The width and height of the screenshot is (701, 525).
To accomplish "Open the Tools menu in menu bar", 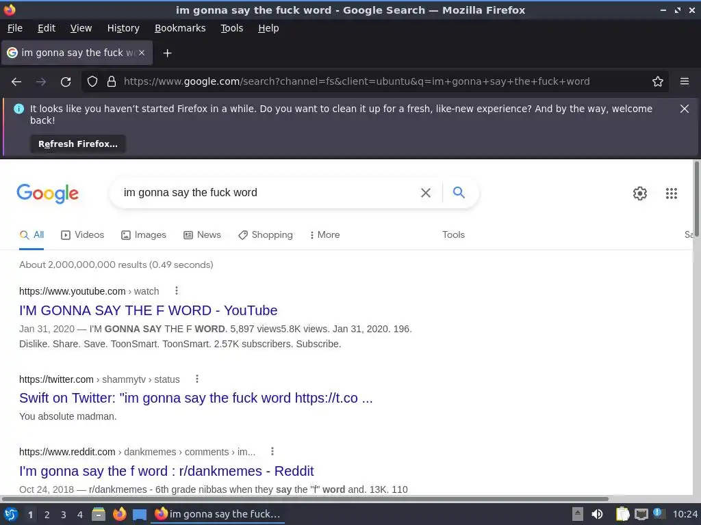I will pos(231,28).
